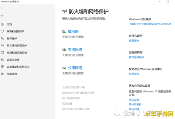Click the 帮助改进 Windows 安全中心 heading
The image size is (175, 119).
(x=146, y=69)
